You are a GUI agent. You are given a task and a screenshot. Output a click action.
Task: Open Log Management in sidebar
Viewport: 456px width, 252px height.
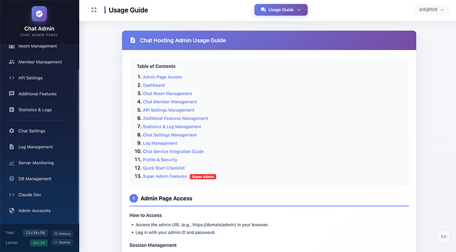(39, 147)
